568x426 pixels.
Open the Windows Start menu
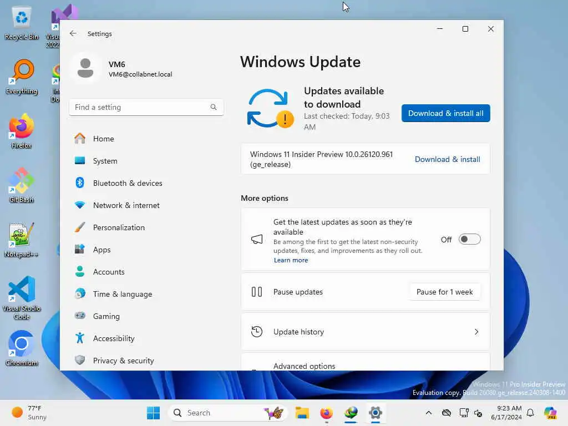pos(153,413)
